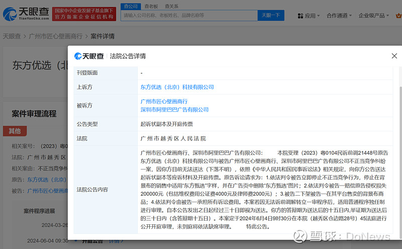Switch to the 查关系 tab
Screen dimensions: 402x249
tap(171, 7)
